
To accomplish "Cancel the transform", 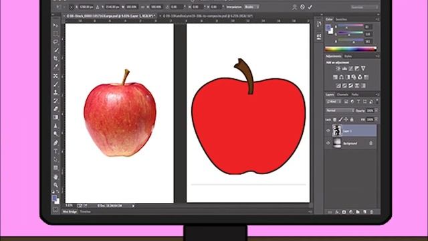I will tap(302, 7).
